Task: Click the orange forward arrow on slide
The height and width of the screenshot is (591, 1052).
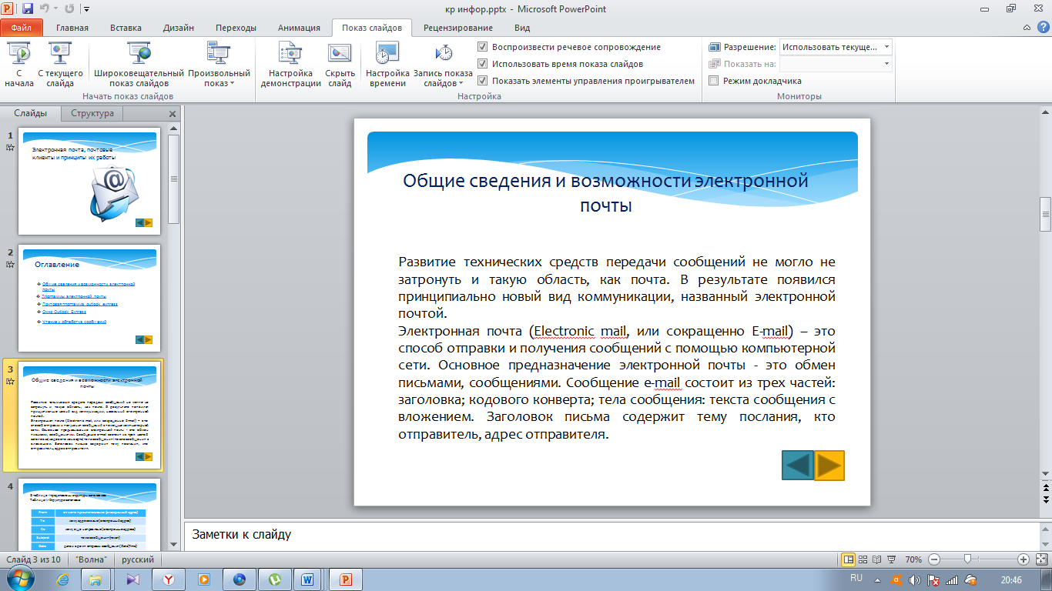Action: pyautogui.click(x=829, y=466)
